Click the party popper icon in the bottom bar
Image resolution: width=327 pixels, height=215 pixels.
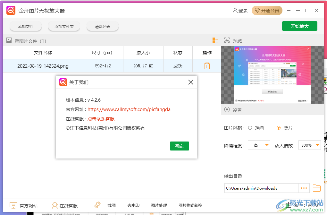point(97,205)
